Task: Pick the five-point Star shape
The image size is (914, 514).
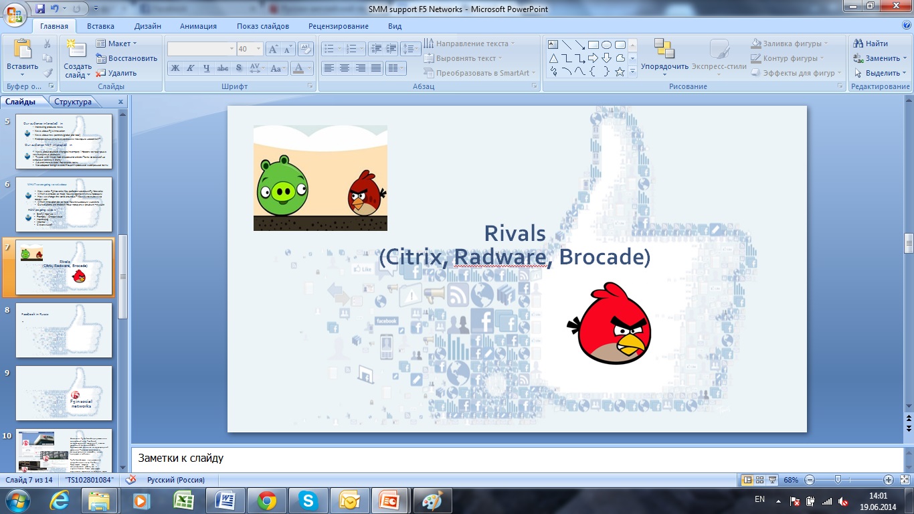Action: (620, 72)
